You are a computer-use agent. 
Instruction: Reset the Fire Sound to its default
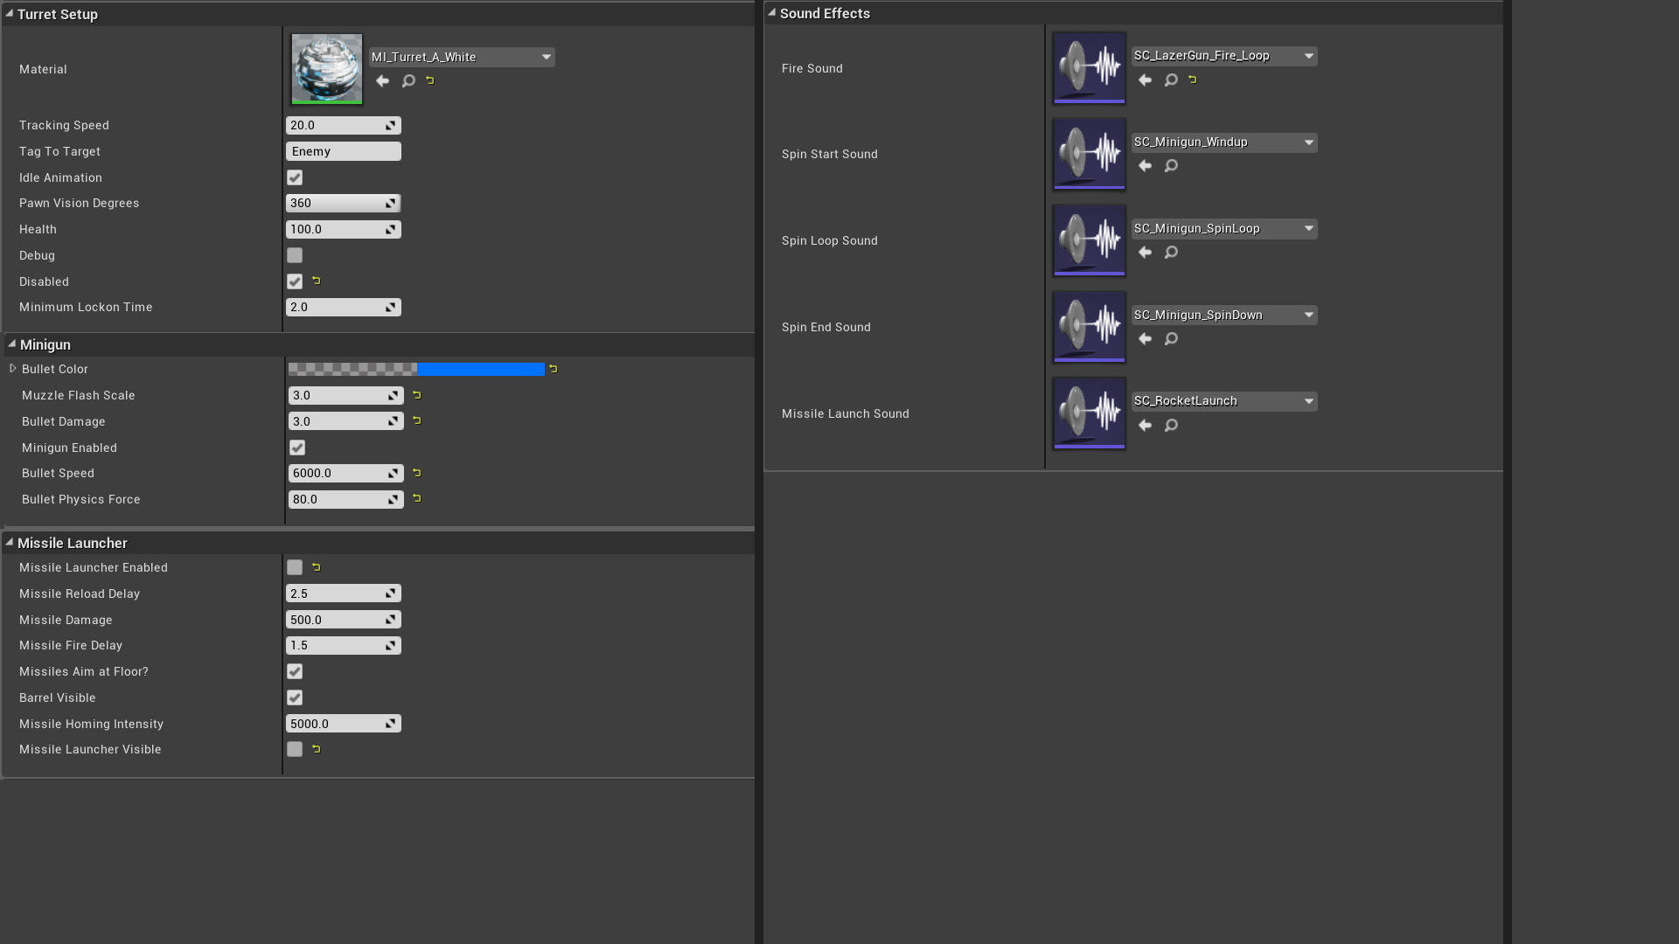pyautogui.click(x=1192, y=80)
